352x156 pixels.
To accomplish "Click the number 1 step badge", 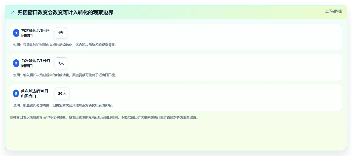I will coord(16,33).
